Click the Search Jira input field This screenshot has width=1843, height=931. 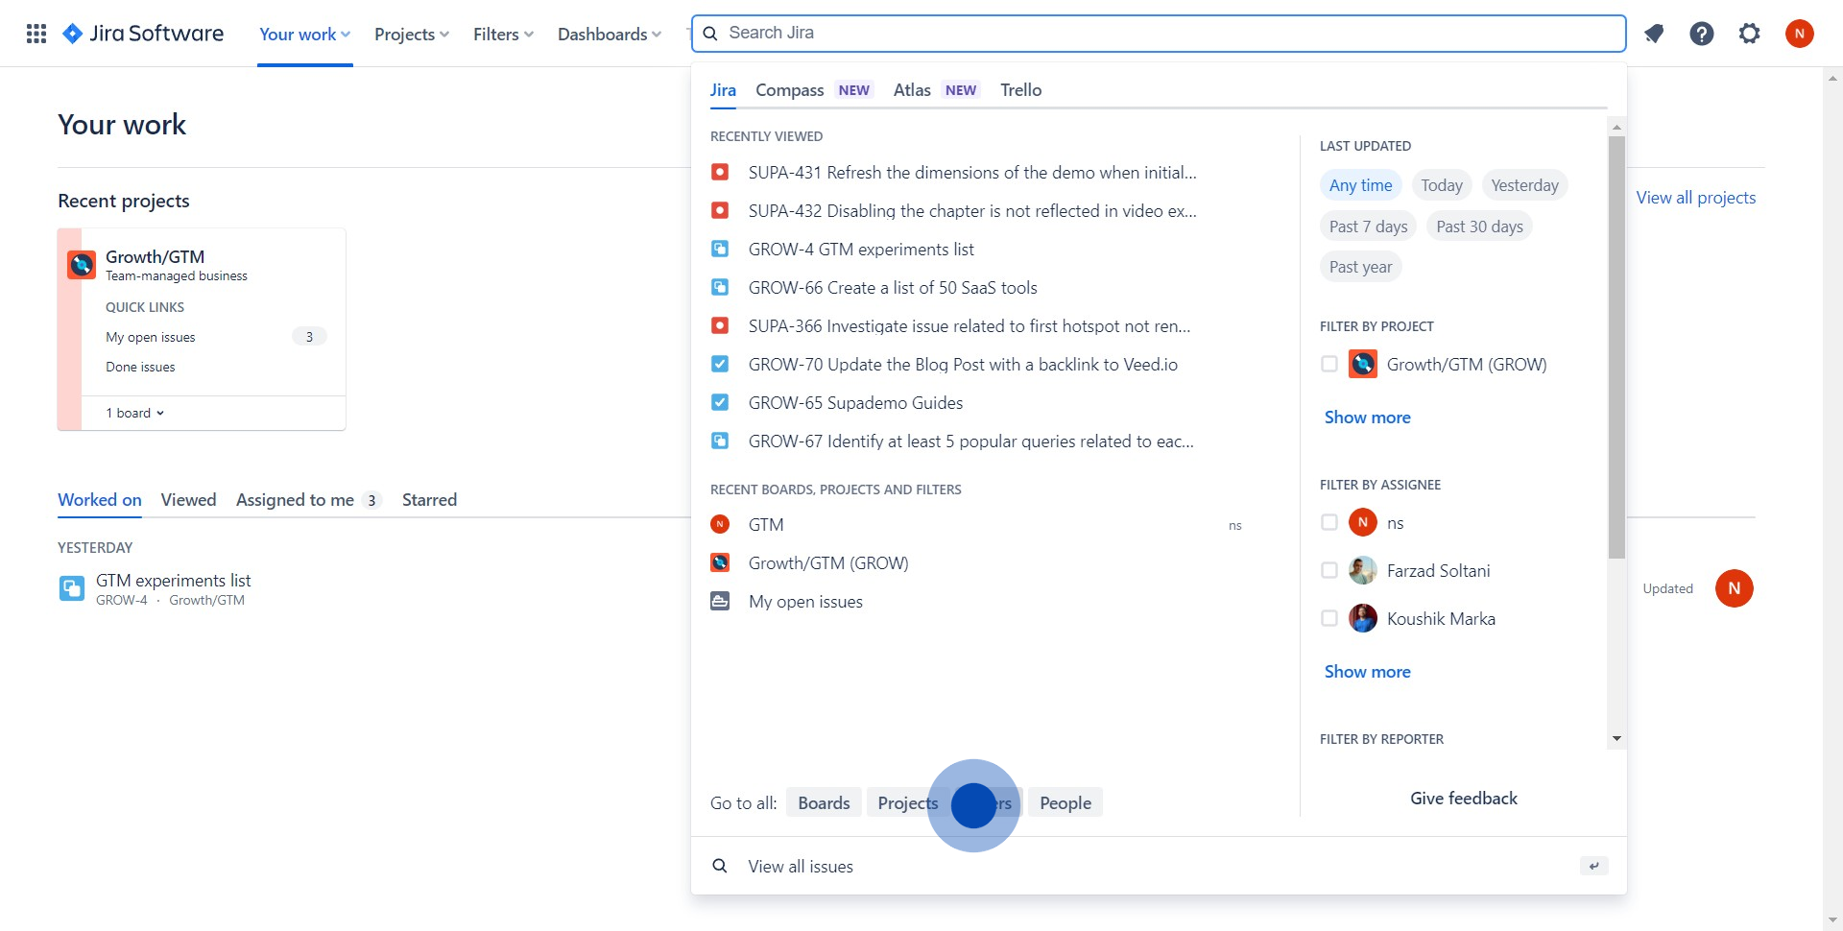(x=1159, y=34)
